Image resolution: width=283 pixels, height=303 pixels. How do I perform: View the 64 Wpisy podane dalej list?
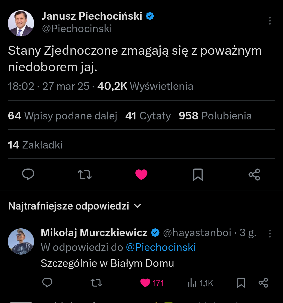(x=62, y=116)
